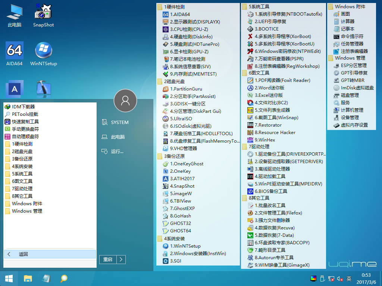
Task: Open 9.内存测试(MEMTEST) entry
Action: click(x=190, y=74)
